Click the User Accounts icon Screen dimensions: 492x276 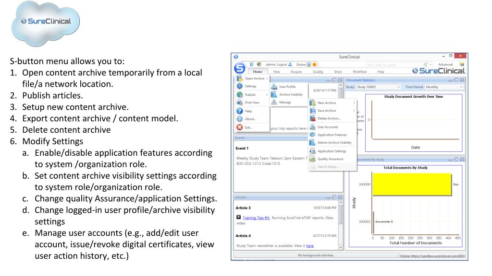point(312,127)
